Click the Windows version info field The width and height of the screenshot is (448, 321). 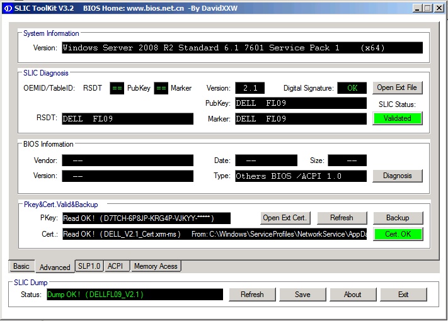[243, 48]
